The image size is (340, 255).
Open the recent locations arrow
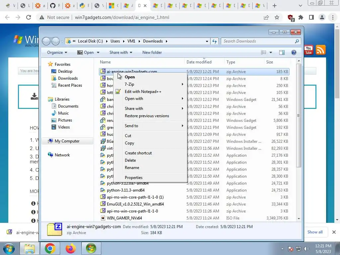[62, 41]
